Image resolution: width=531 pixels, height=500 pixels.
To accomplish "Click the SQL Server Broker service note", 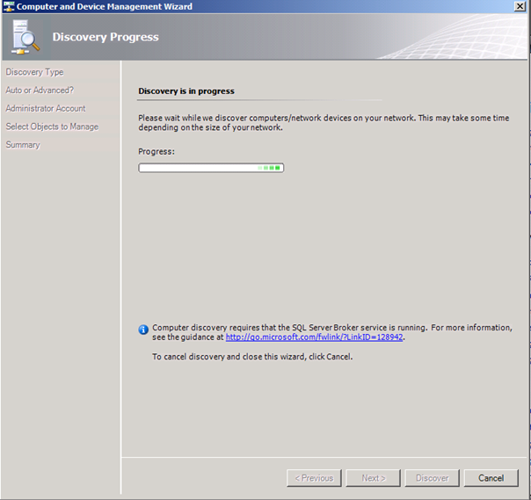I will [332, 332].
